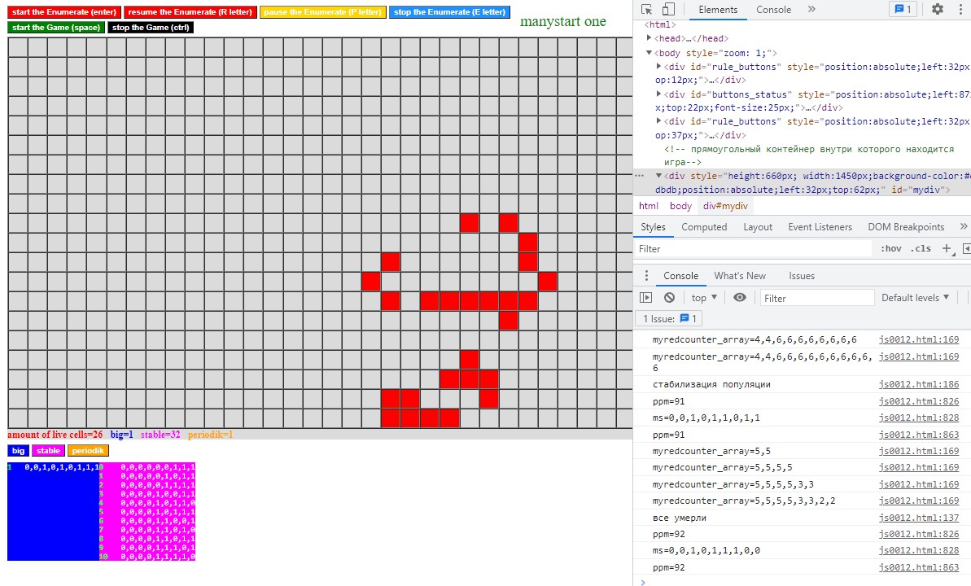971x586 pixels.
Task: Click stop the Game (ctrl) button
Action: coord(151,27)
